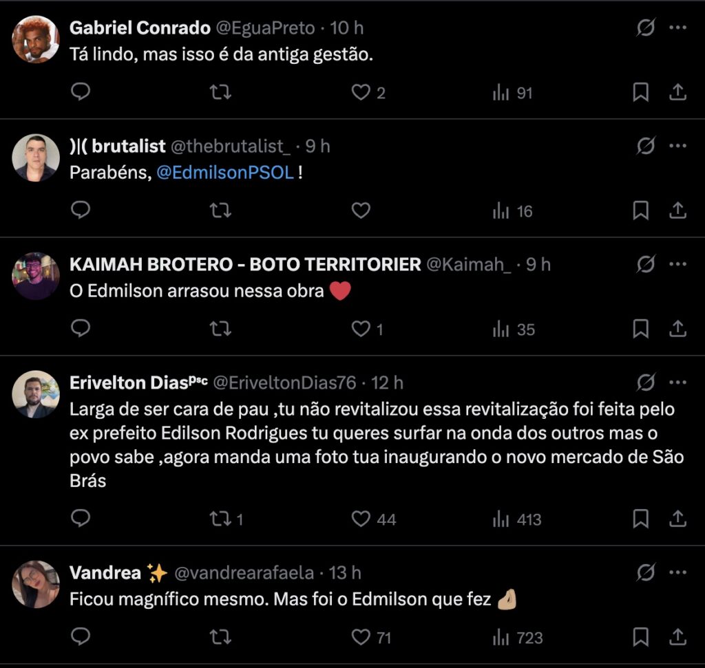705x668 pixels.
Task: Open Kaimah Brotero's profile picture
Action: coord(36,276)
